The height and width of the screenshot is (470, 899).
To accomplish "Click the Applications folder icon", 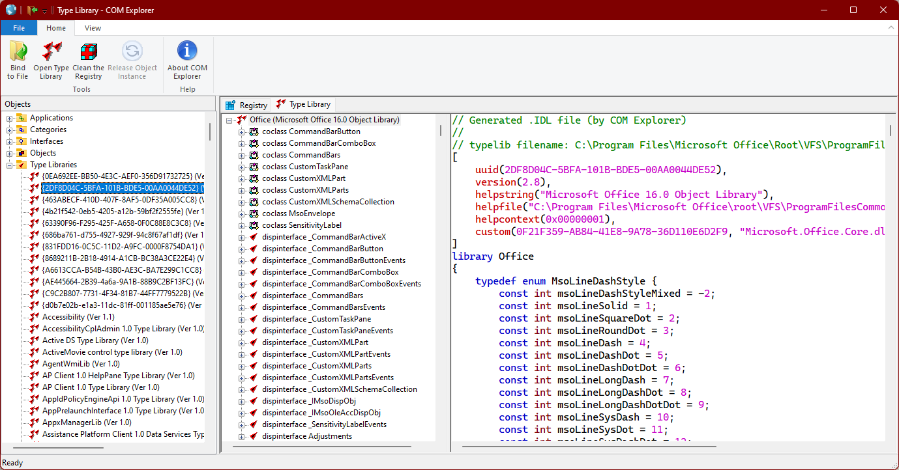I will (22, 118).
